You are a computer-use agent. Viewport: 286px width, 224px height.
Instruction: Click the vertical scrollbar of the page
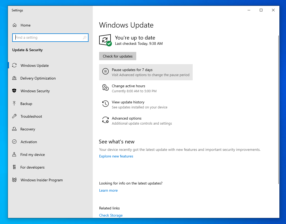point(278,109)
